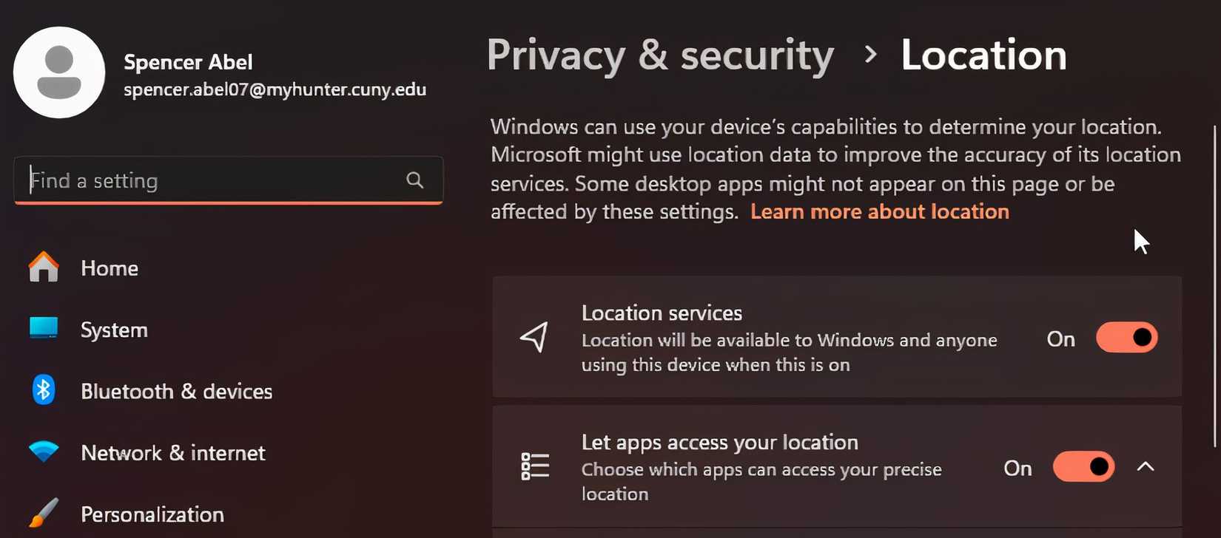The width and height of the screenshot is (1221, 538).
Task: Open Learn more about location
Action: click(879, 211)
